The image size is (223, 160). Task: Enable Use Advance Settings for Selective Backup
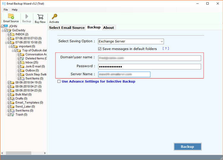click(x=59, y=81)
